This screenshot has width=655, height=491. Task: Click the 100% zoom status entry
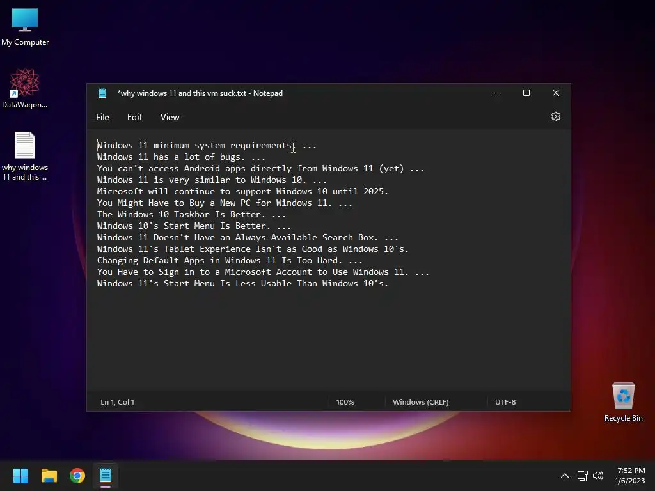pyautogui.click(x=345, y=402)
